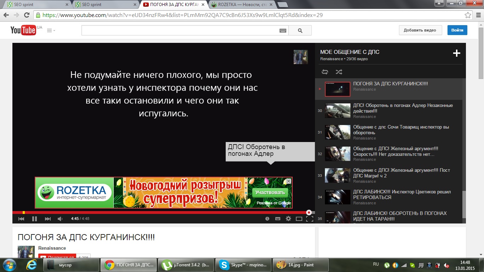This screenshot has height=272, width=484.
Task: Open the Windows Start orb
Action: click(x=9, y=265)
